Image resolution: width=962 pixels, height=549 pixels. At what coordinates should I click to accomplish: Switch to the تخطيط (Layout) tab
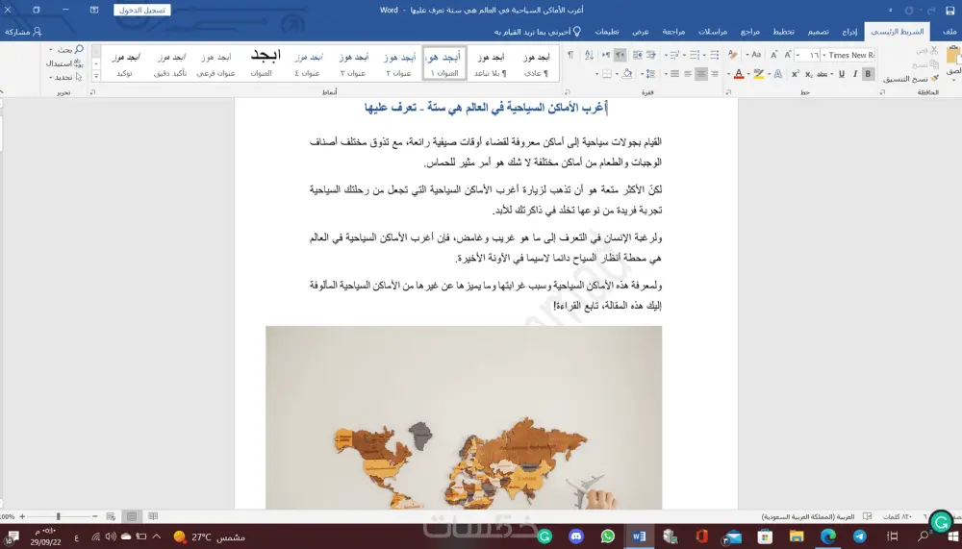(783, 32)
